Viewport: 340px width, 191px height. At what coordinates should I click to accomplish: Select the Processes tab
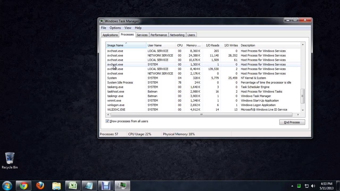127,34
